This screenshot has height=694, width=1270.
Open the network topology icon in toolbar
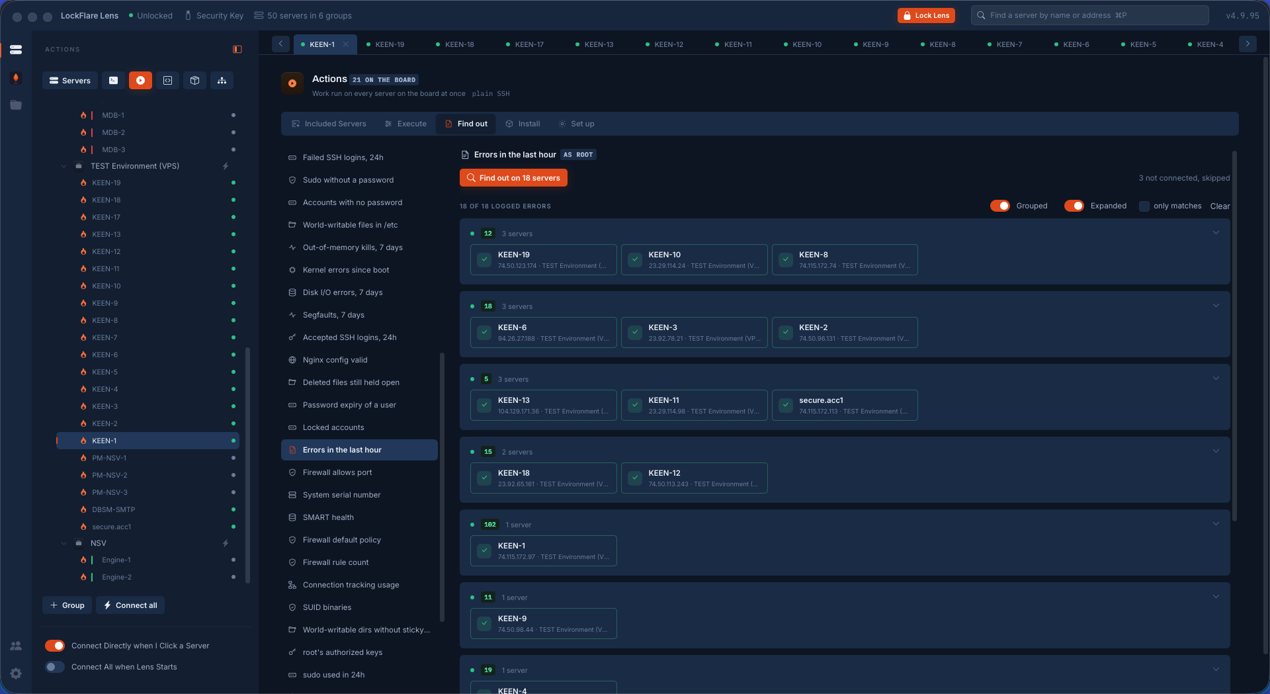222,81
